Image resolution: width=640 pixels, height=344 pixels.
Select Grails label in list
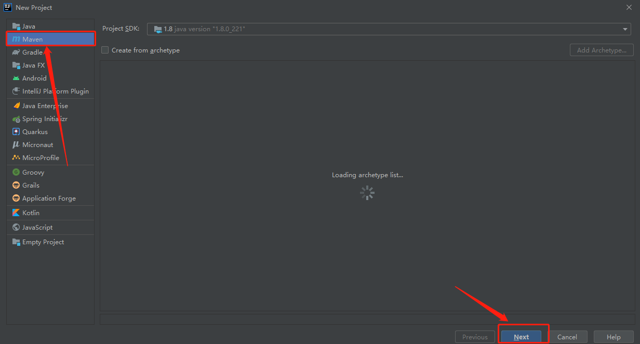click(x=31, y=185)
